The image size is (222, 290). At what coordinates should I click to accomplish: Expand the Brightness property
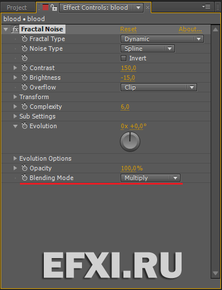pos(15,77)
